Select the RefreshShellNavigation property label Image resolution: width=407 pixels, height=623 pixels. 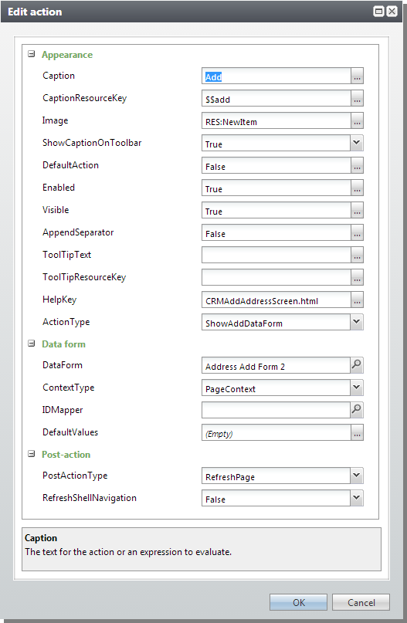pos(90,498)
